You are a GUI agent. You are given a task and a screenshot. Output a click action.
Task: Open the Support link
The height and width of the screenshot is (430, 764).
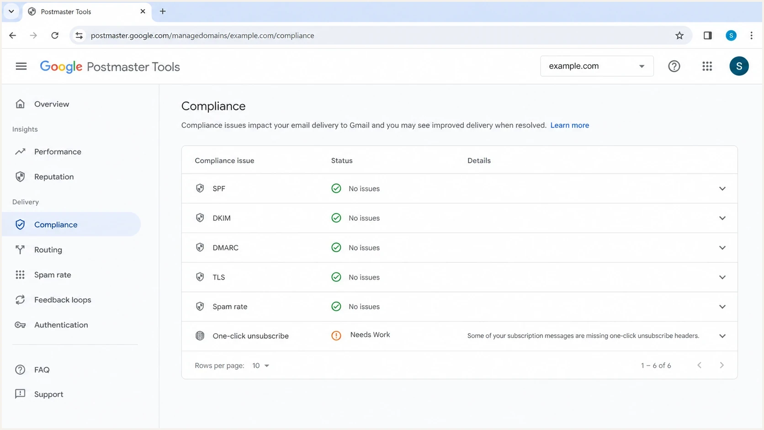[48, 394]
